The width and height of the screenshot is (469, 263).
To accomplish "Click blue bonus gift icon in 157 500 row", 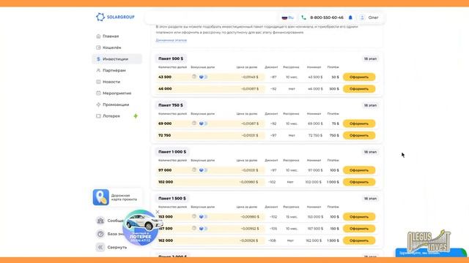I will pyautogui.click(x=202, y=229).
